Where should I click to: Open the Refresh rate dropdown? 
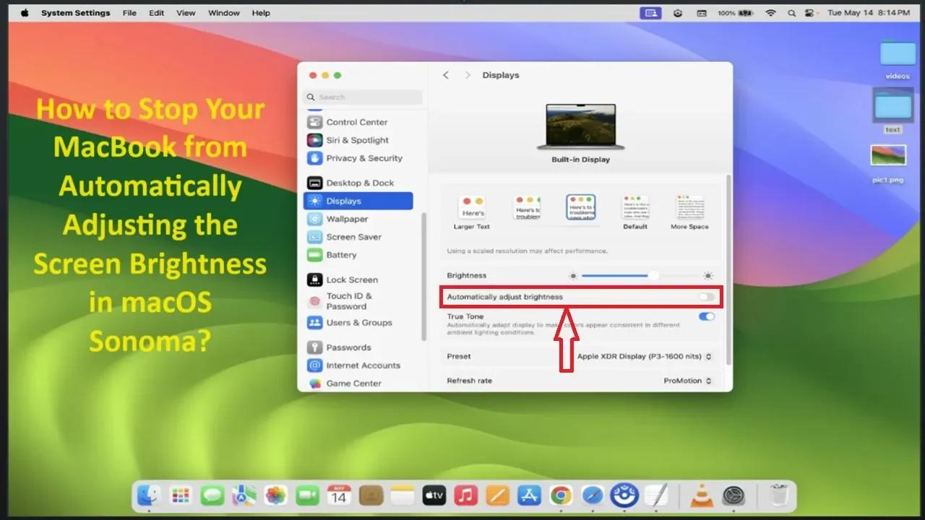[687, 381]
